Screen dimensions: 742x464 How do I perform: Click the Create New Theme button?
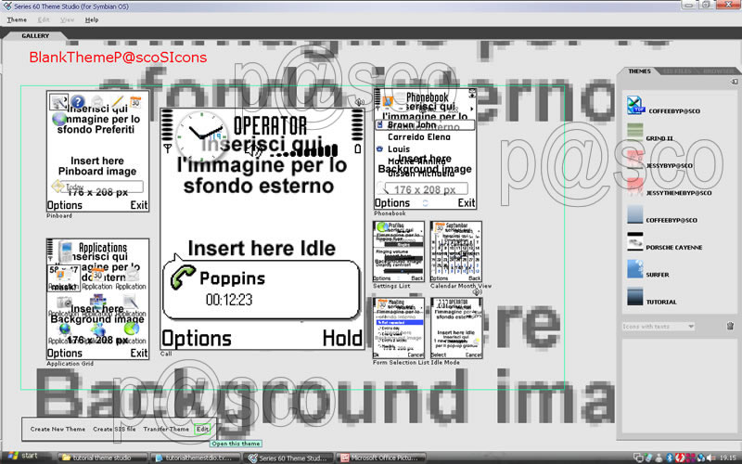point(58,429)
